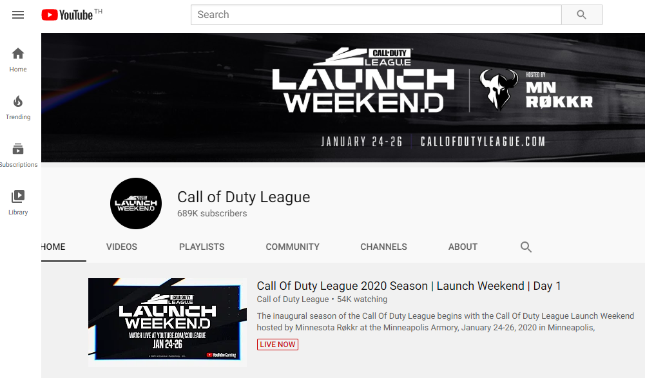Focus the Search input field
Image resolution: width=645 pixels, height=378 pixels.
coord(376,15)
